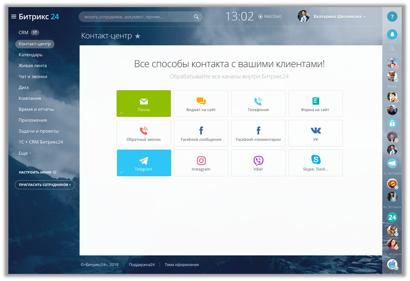410x281 pixels.
Task: Click the Тема оформления theme link
Action: (181, 265)
